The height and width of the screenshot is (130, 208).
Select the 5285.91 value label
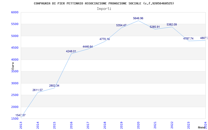(x=155, y=27)
